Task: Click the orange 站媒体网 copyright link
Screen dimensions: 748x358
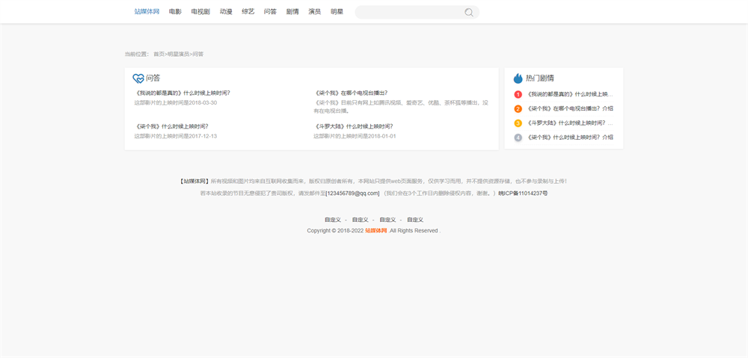Action: [x=376, y=231]
